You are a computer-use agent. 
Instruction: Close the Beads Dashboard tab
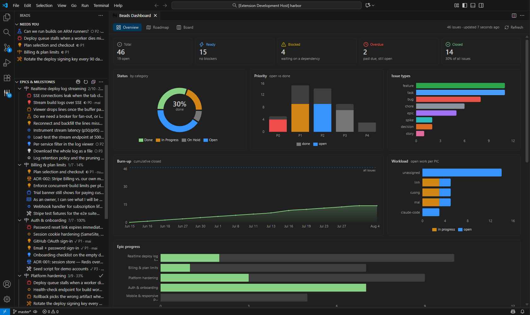[x=155, y=15]
